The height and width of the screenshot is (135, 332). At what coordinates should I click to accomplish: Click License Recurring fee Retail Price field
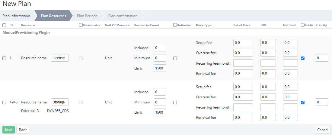(x=243, y=63)
